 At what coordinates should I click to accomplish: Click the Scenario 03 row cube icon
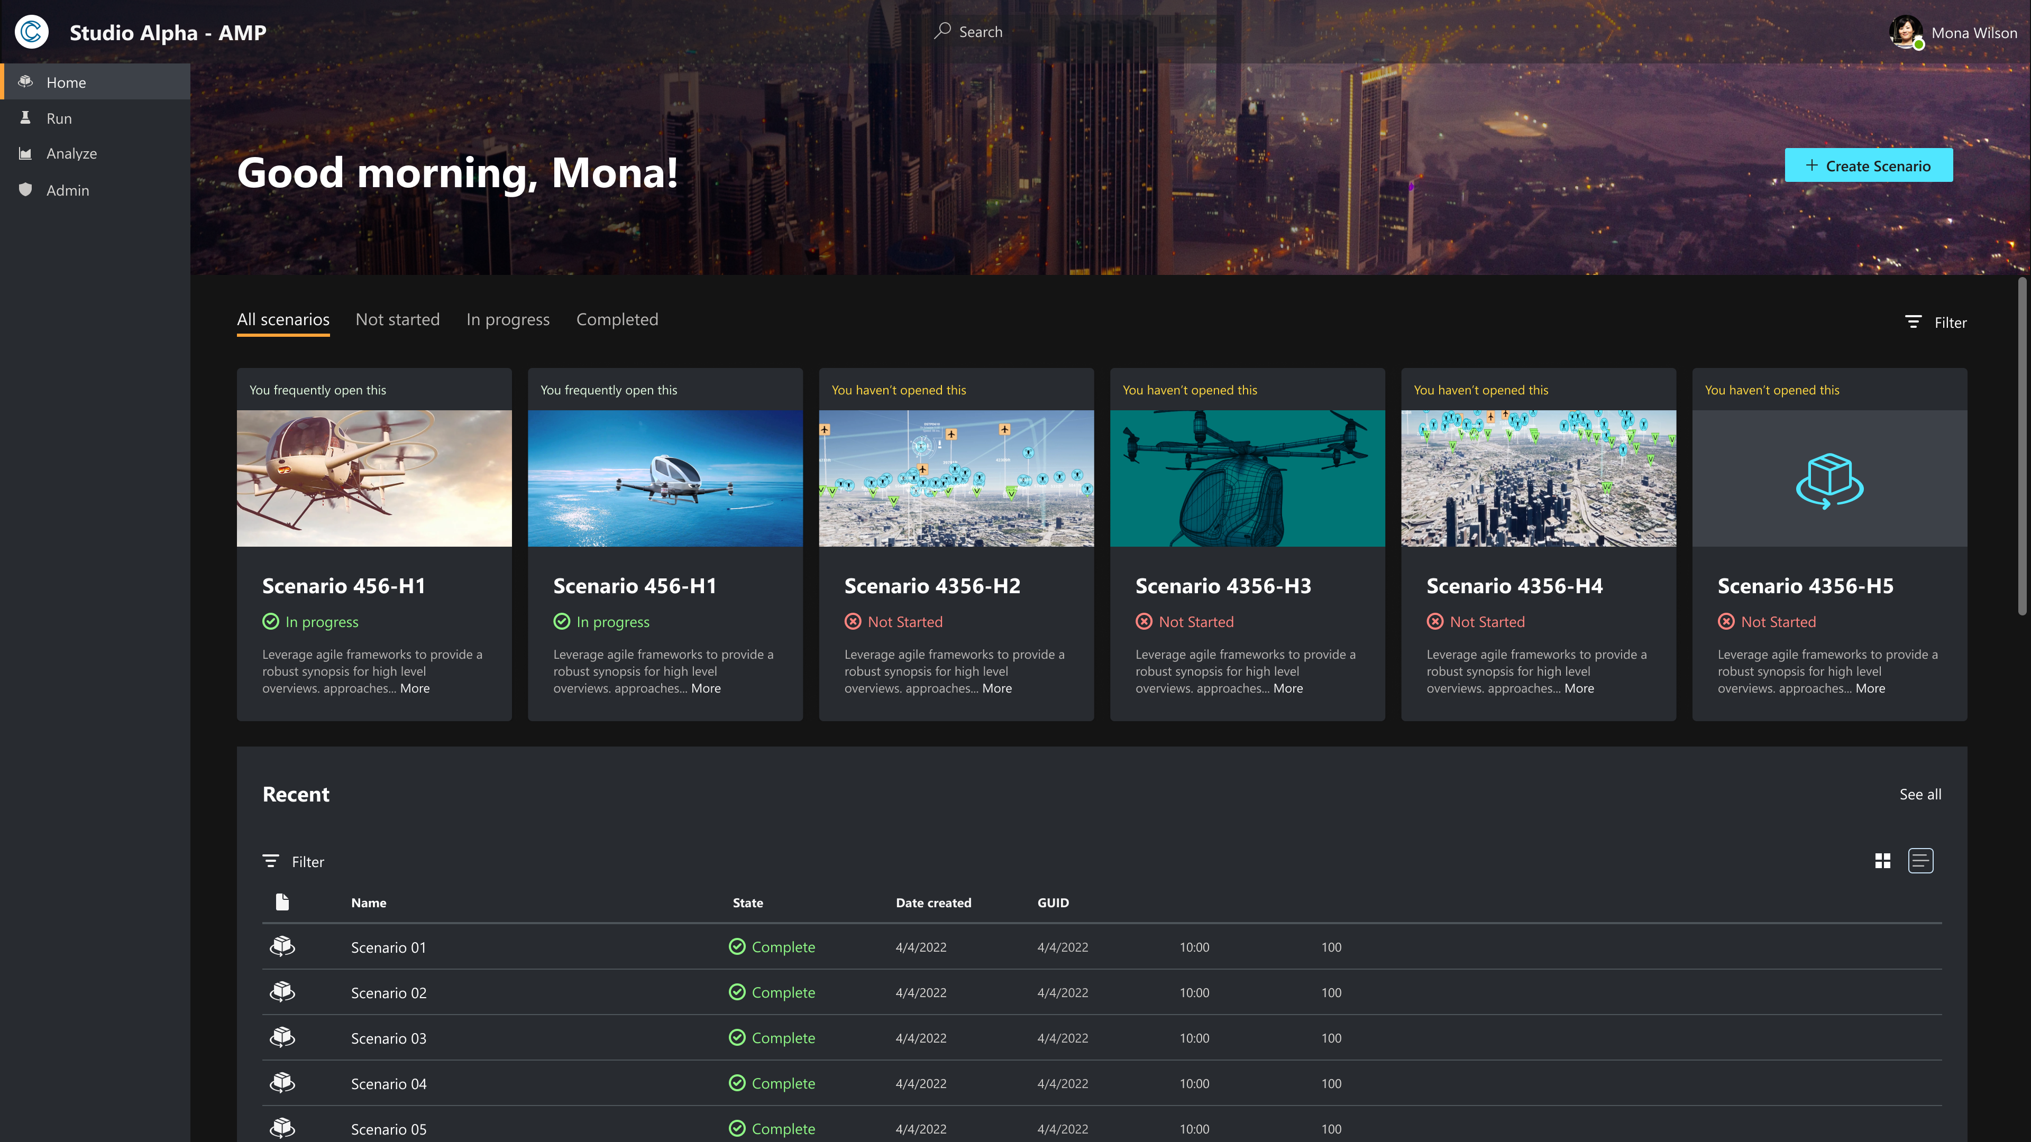(282, 1037)
